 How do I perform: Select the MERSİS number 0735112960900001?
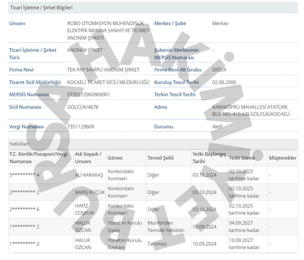tap(88, 94)
